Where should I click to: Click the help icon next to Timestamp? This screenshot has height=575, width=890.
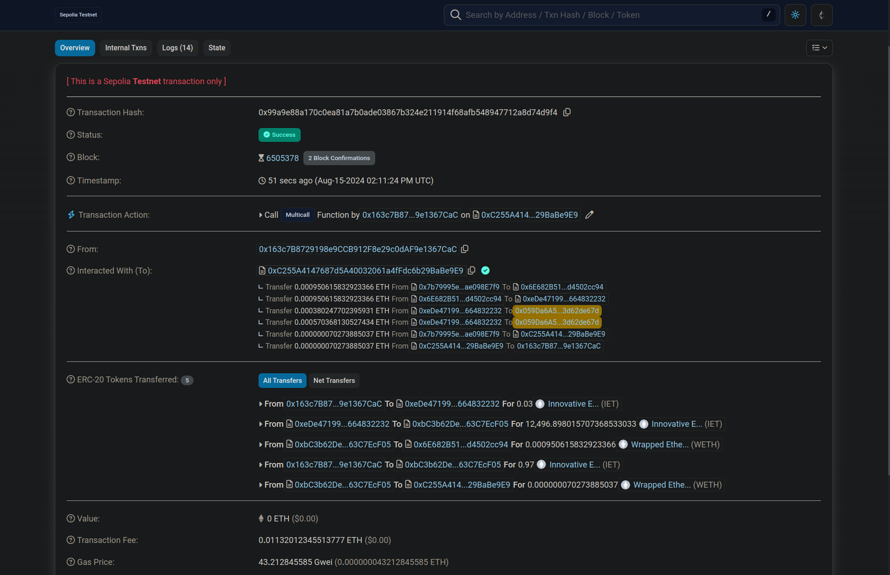pyautogui.click(x=70, y=180)
